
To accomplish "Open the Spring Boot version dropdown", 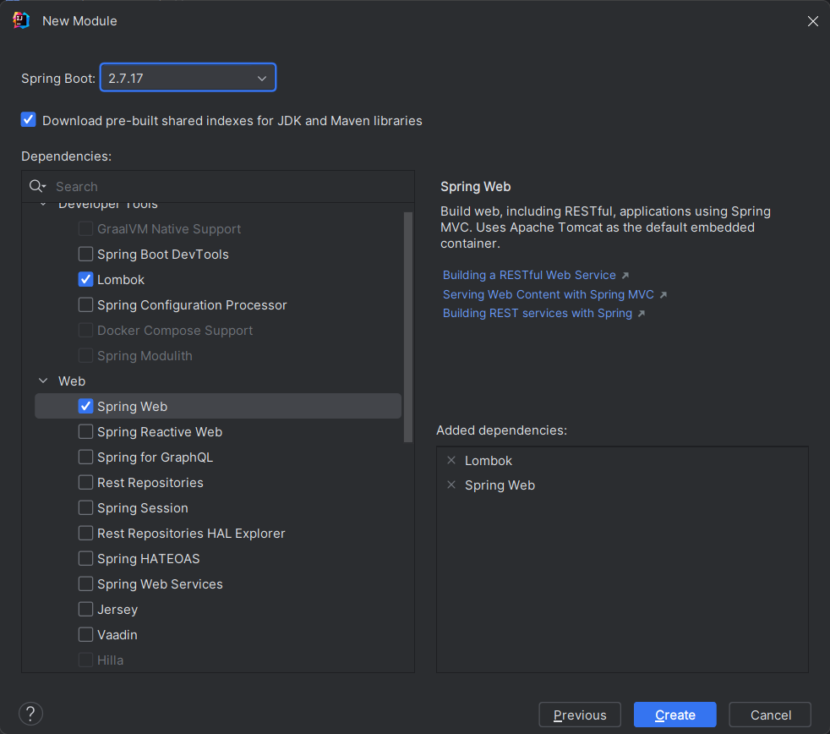I will coord(188,79).
